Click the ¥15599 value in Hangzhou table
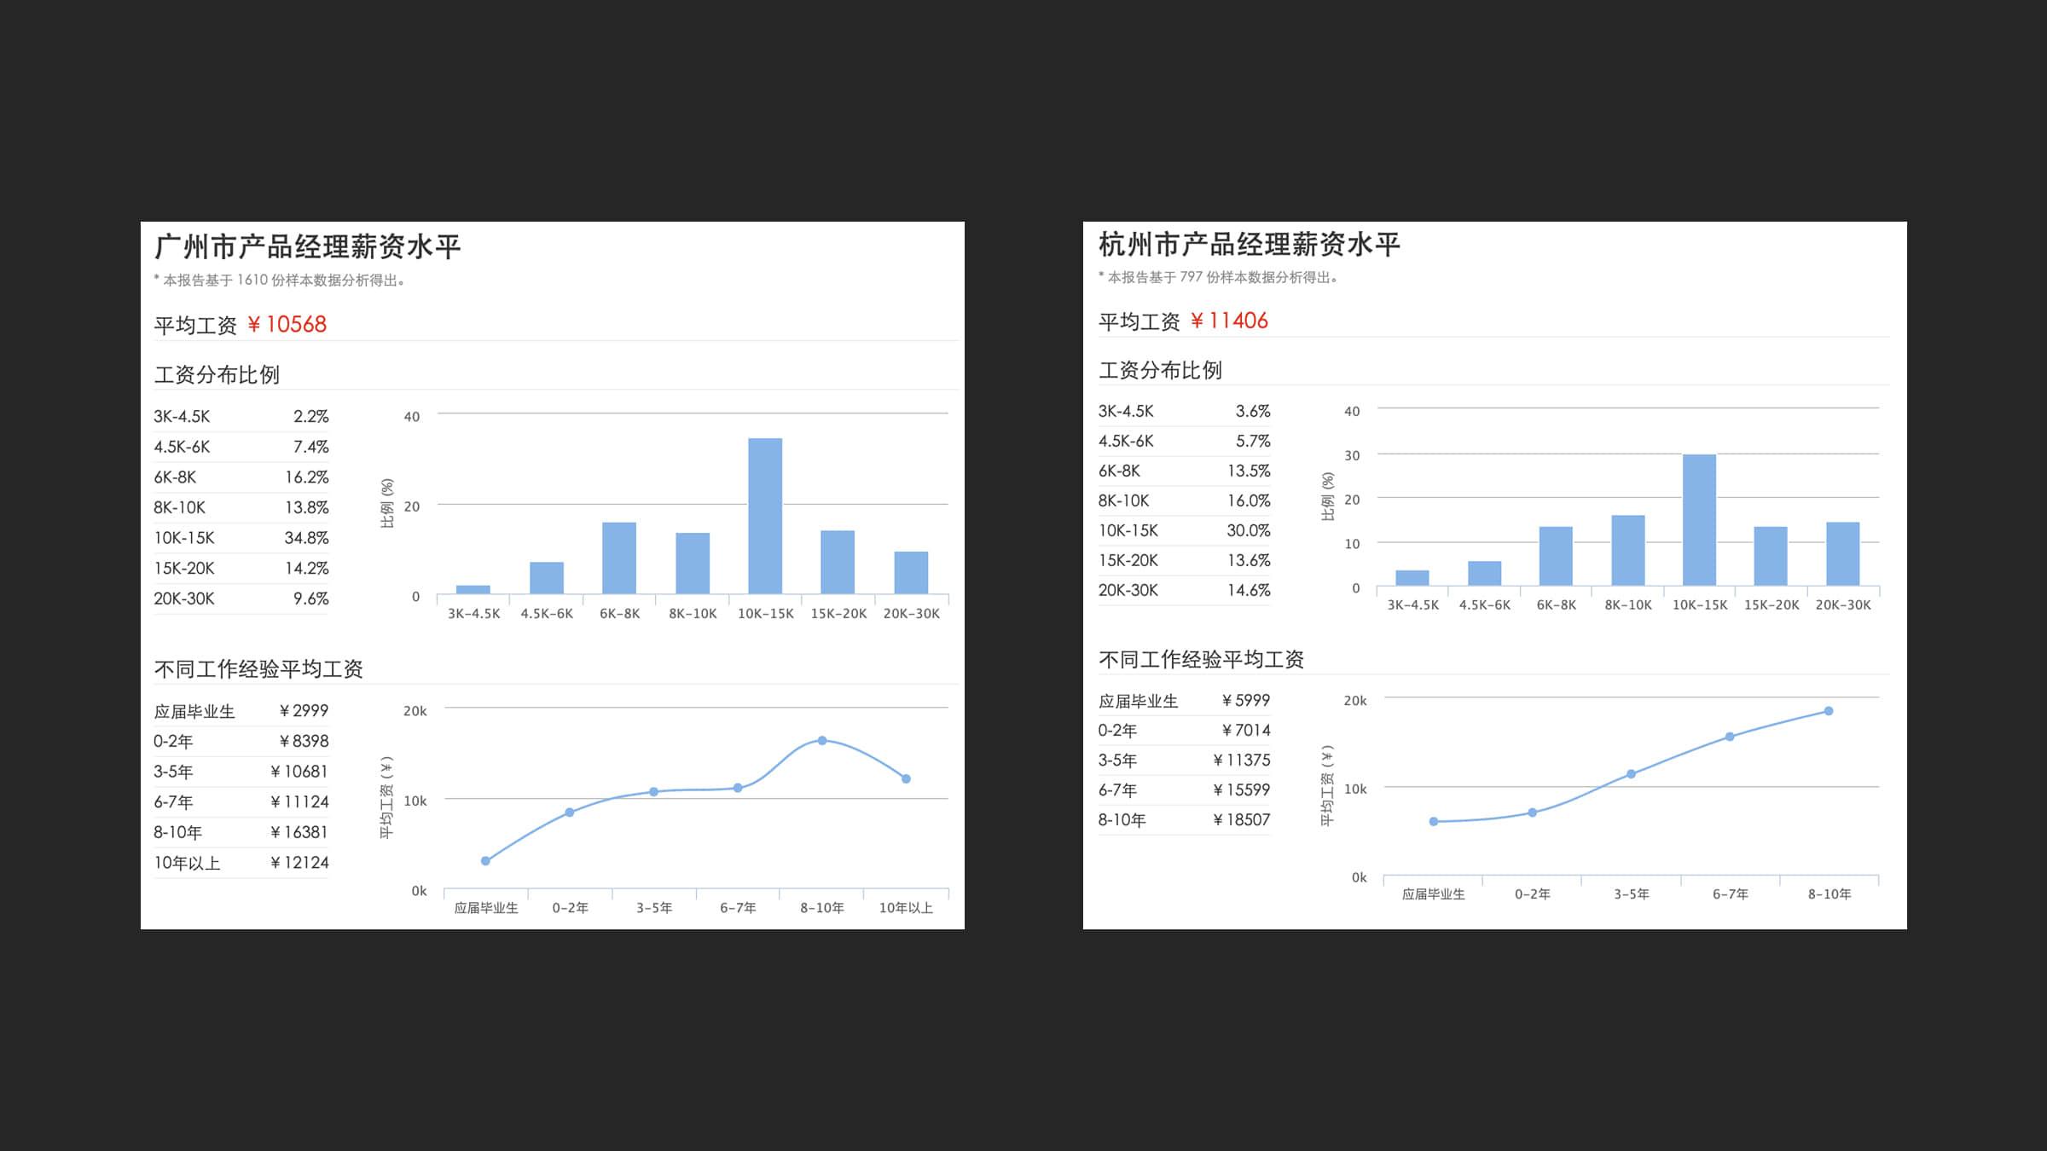Screen dimensions: 2047x1151 click(x=1242, y=790)
